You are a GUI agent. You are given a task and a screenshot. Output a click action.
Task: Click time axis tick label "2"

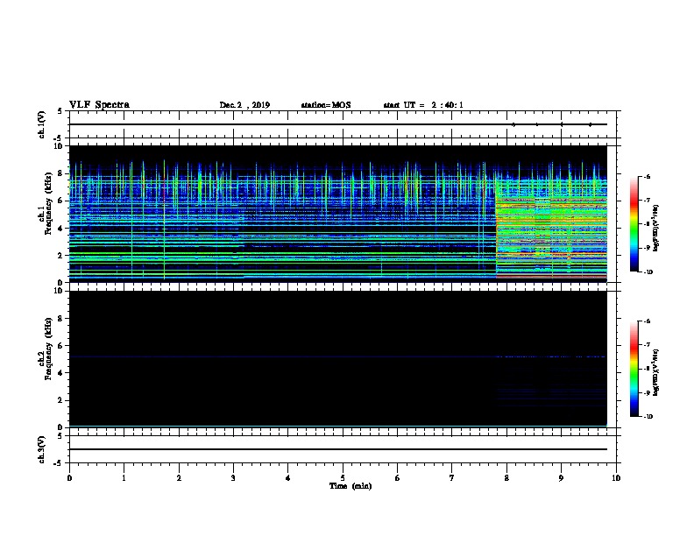tap(179, 478)
